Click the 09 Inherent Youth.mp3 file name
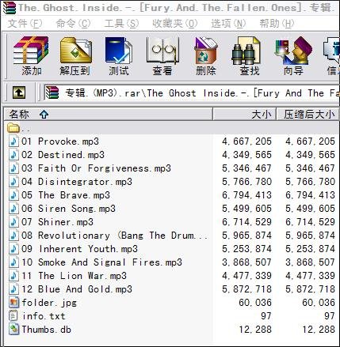The image size is (340, 347). click(x=79, y=249)
